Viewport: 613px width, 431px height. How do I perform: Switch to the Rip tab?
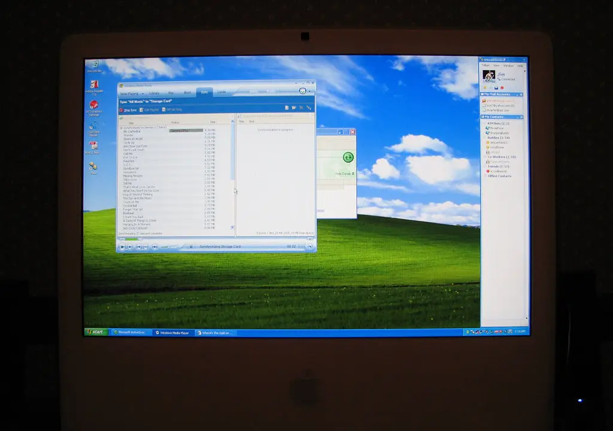point(171,93)
